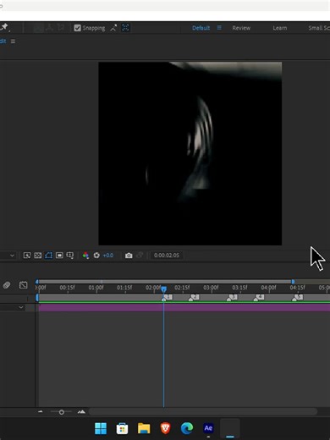Click the show channel color icon
330x440 pixels.
point(85,256)
